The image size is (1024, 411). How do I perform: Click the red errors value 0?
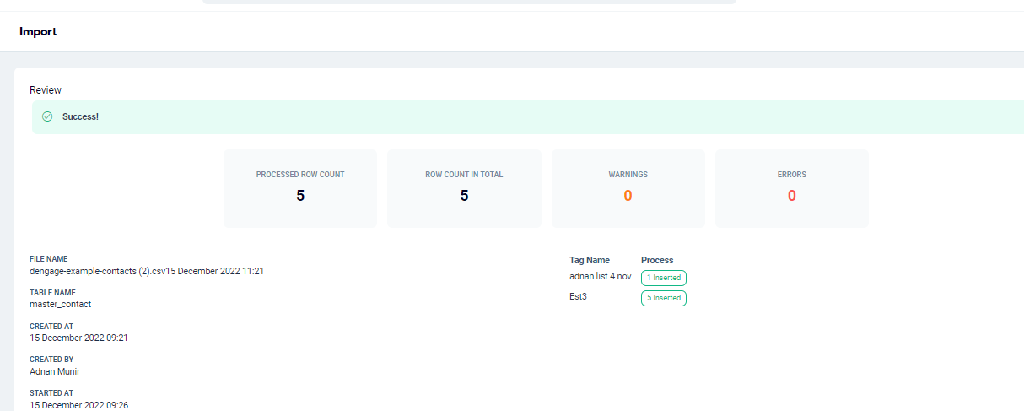(791, 196)
